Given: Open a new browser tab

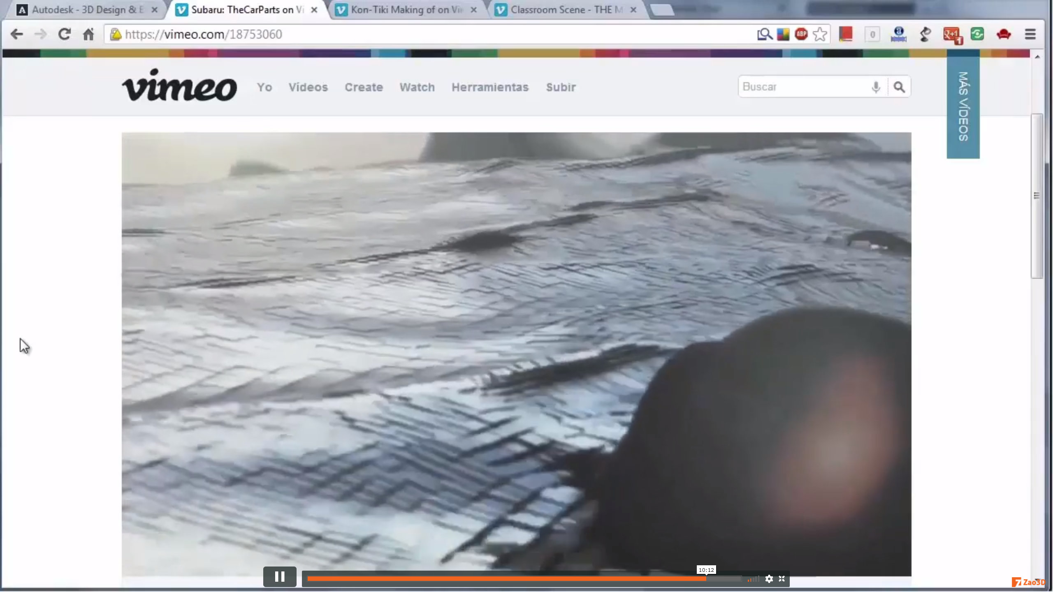Looking at the screenshot, I should point(662,10).
